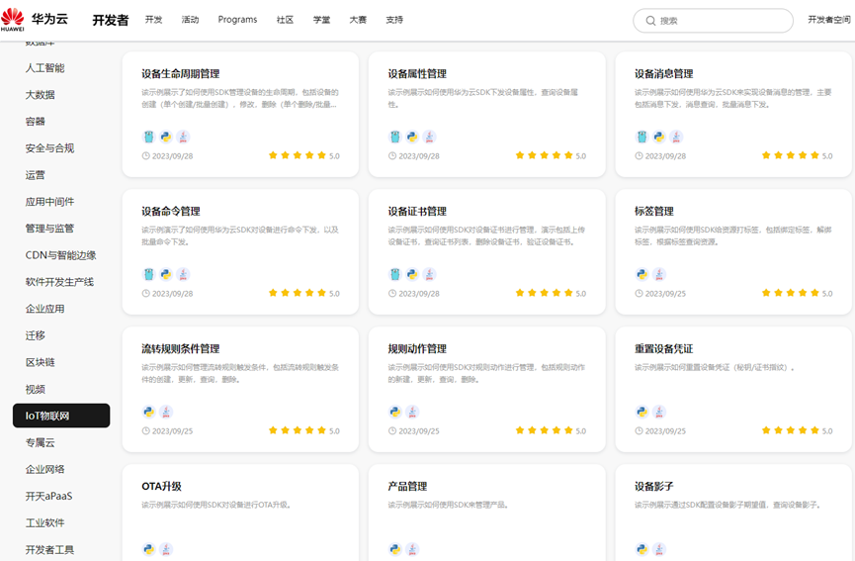Click the Huawei Cloud logo
Viewport: 855px width, 561px height.
[35, 20]
